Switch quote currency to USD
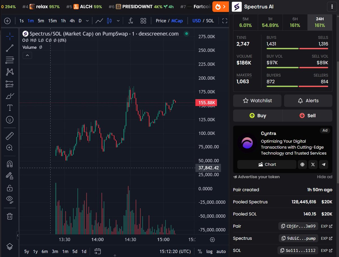339x257 pixels. [197, 21]
